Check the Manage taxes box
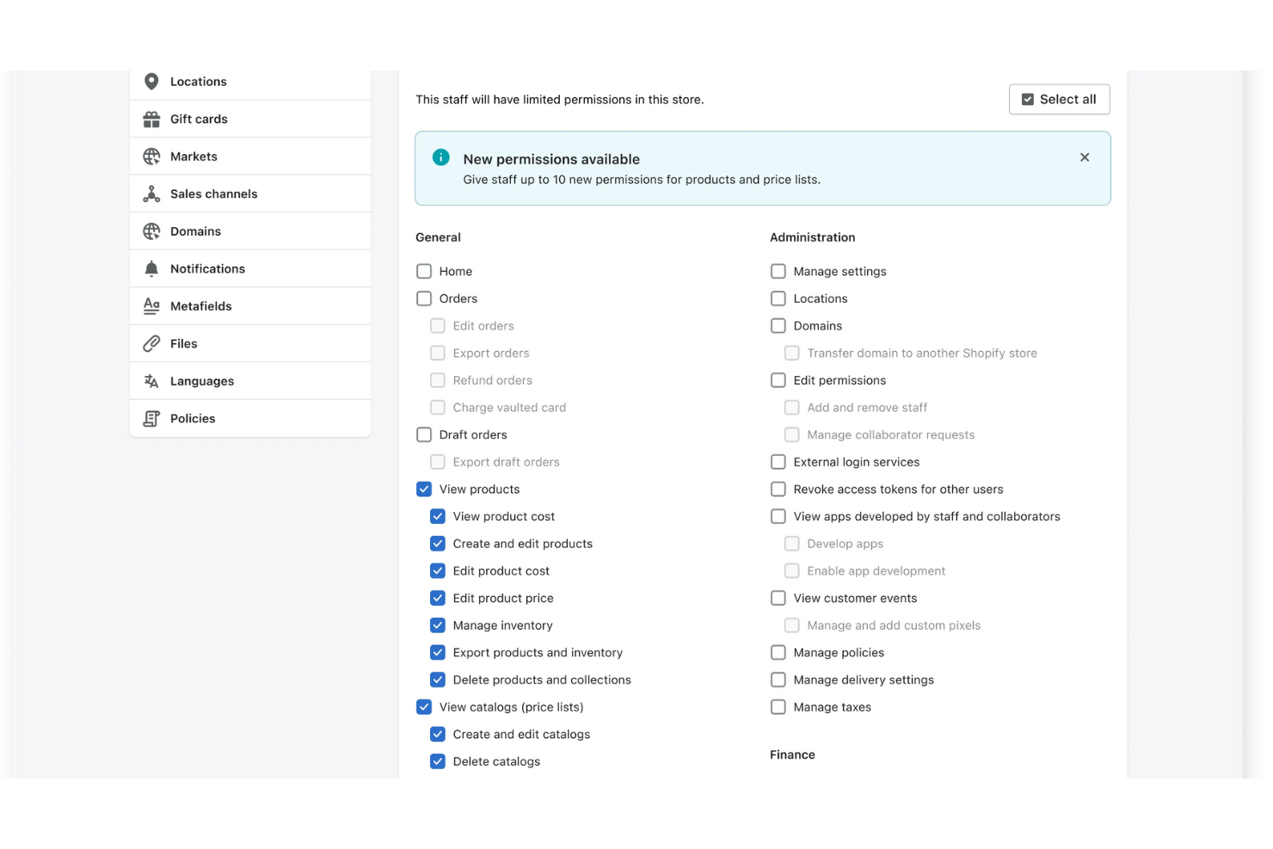 point(778,707)
